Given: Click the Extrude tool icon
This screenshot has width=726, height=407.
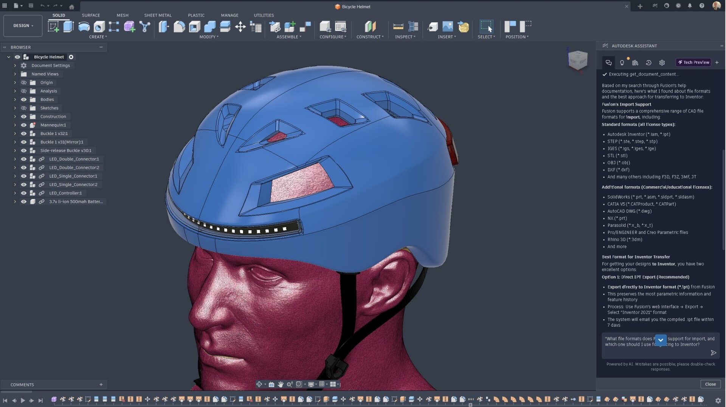Looking at the screenshot, I should 68,27.
